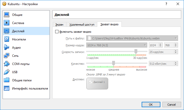Select the Shared Folders folder icon
This screenshot has height=110, width=184.
6,80
